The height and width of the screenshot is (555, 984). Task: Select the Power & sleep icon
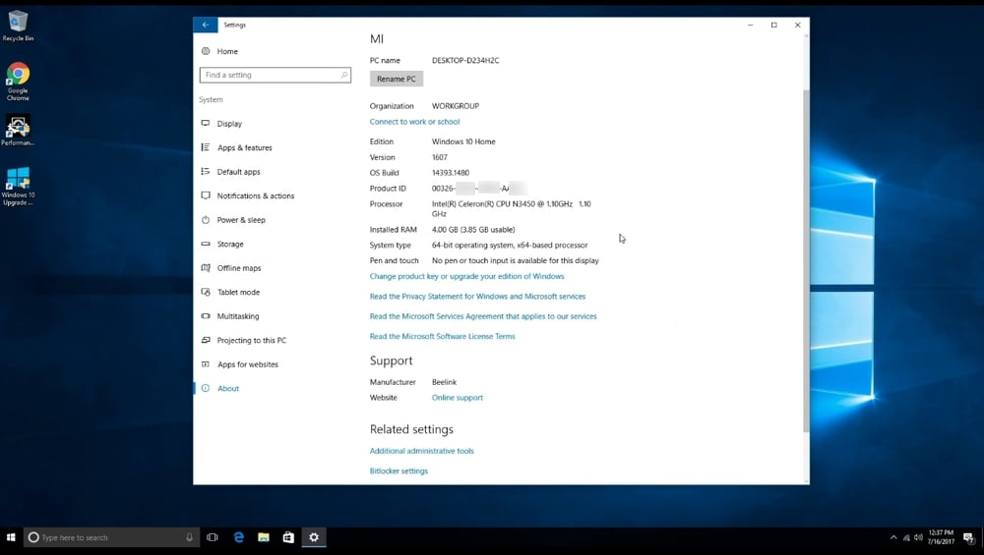206,220
